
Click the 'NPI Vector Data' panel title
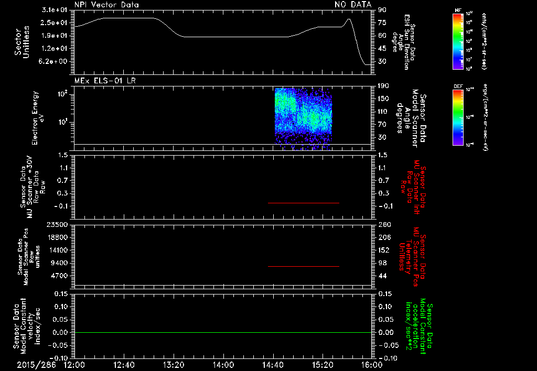click(106, 5)
